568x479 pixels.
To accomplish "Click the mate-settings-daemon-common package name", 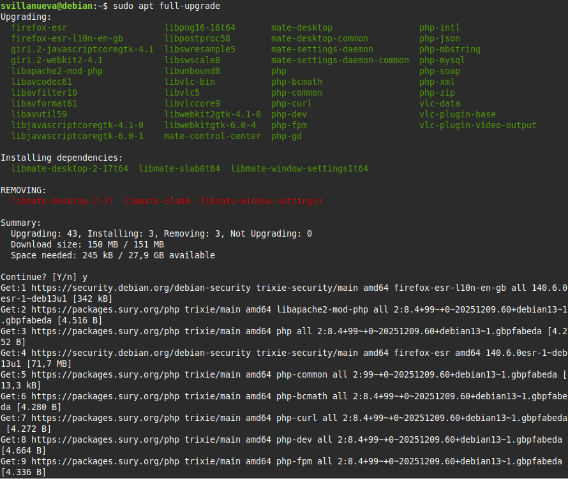I will pyautogui.click(x=340, y=60).
